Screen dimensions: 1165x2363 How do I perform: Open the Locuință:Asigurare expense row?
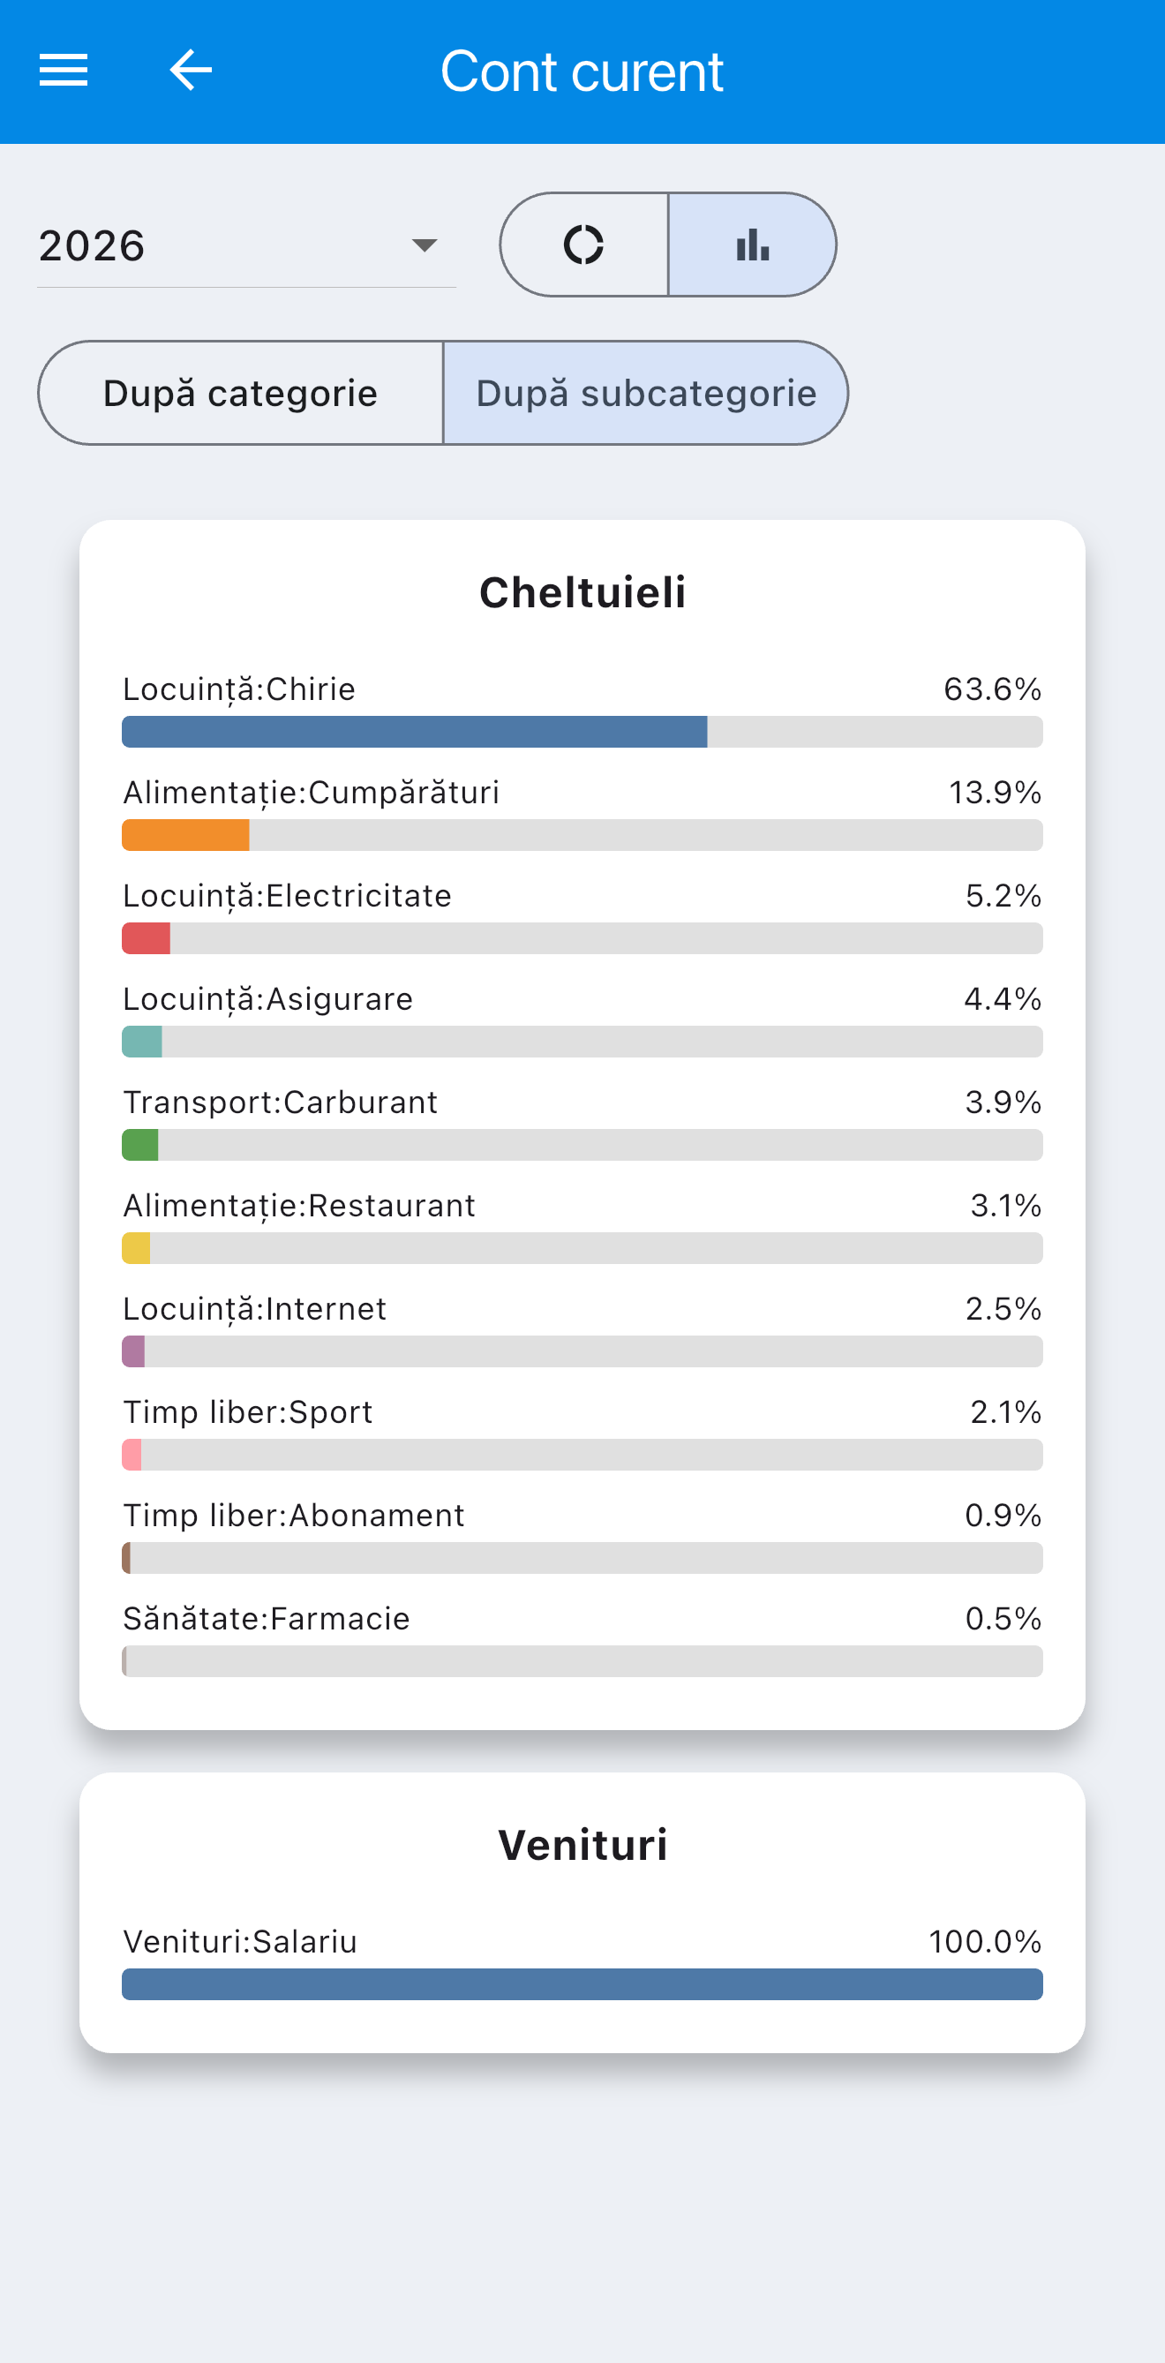pos(582,1020)
